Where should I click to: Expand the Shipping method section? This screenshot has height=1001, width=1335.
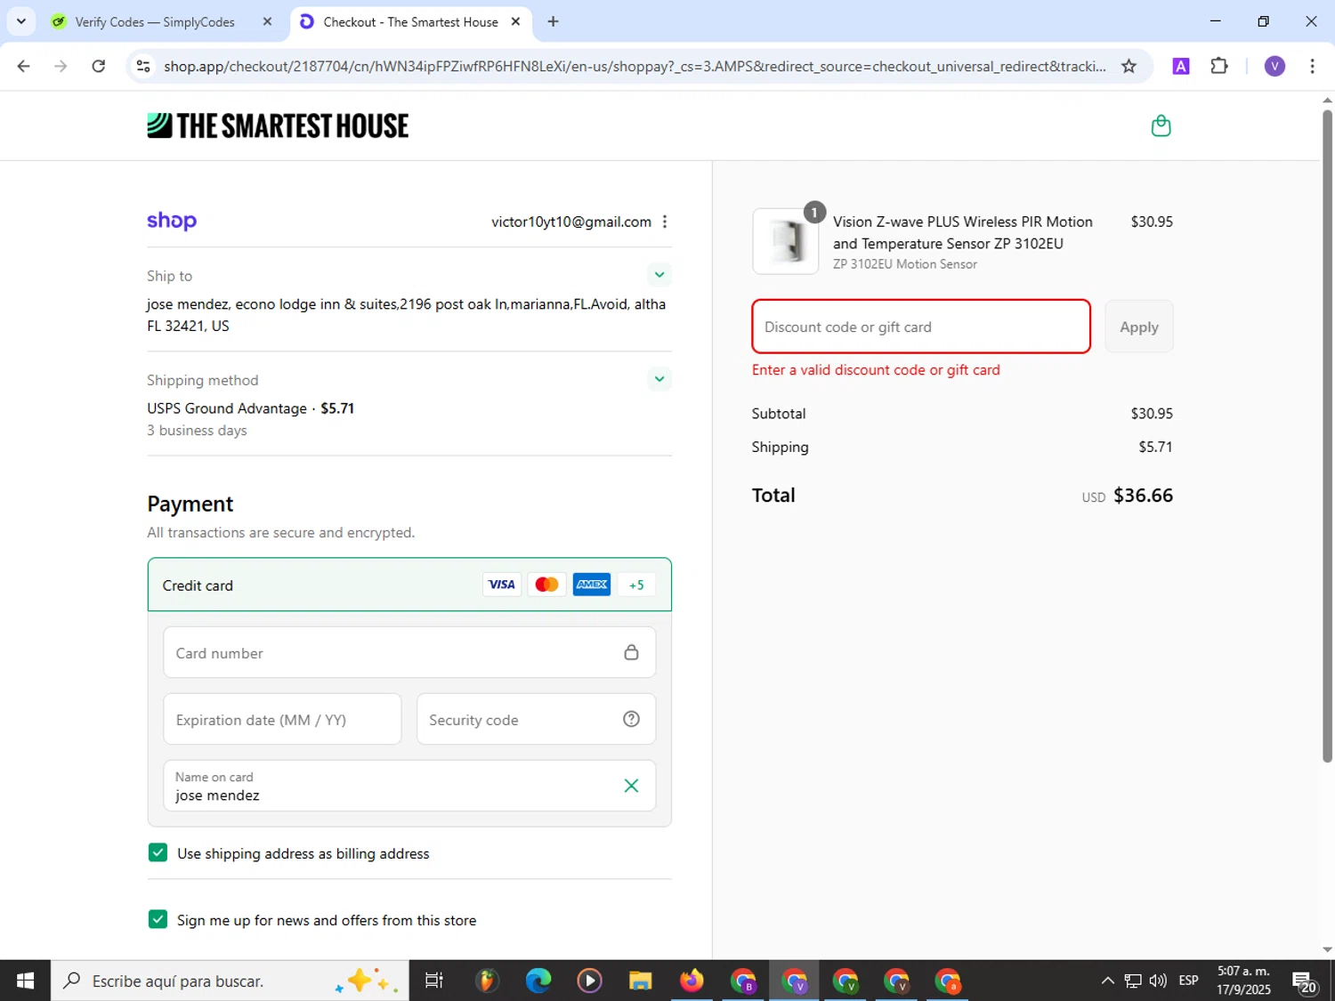click(x=659, y=378)
